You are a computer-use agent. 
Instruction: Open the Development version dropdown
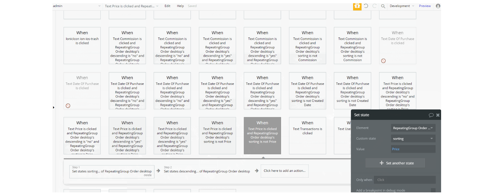coord(402,6)
